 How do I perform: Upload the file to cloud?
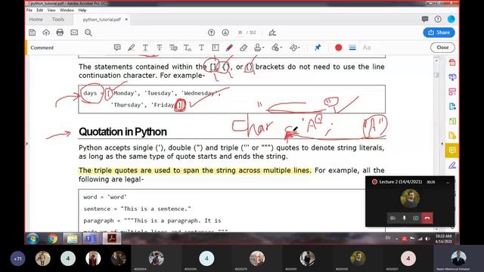point(46,32)
